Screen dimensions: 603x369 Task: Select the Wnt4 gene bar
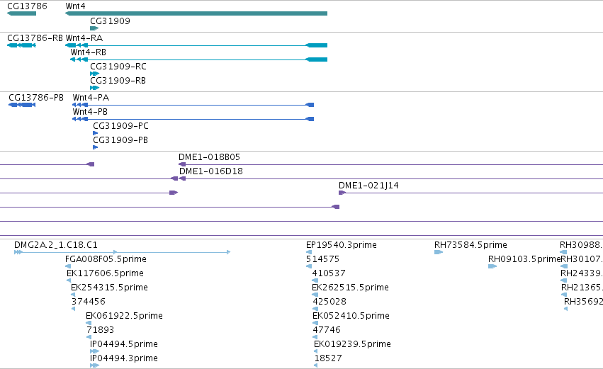196,13
